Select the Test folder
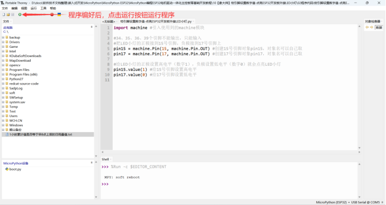 13,111
